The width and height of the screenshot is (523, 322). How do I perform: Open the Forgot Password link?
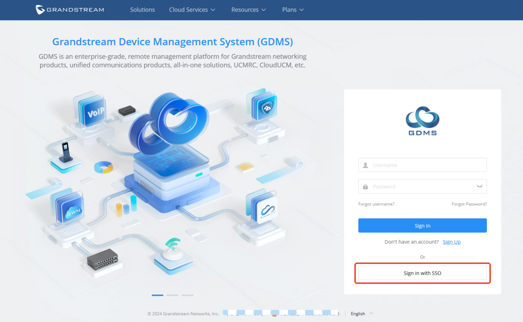click(x=469, y=204)
